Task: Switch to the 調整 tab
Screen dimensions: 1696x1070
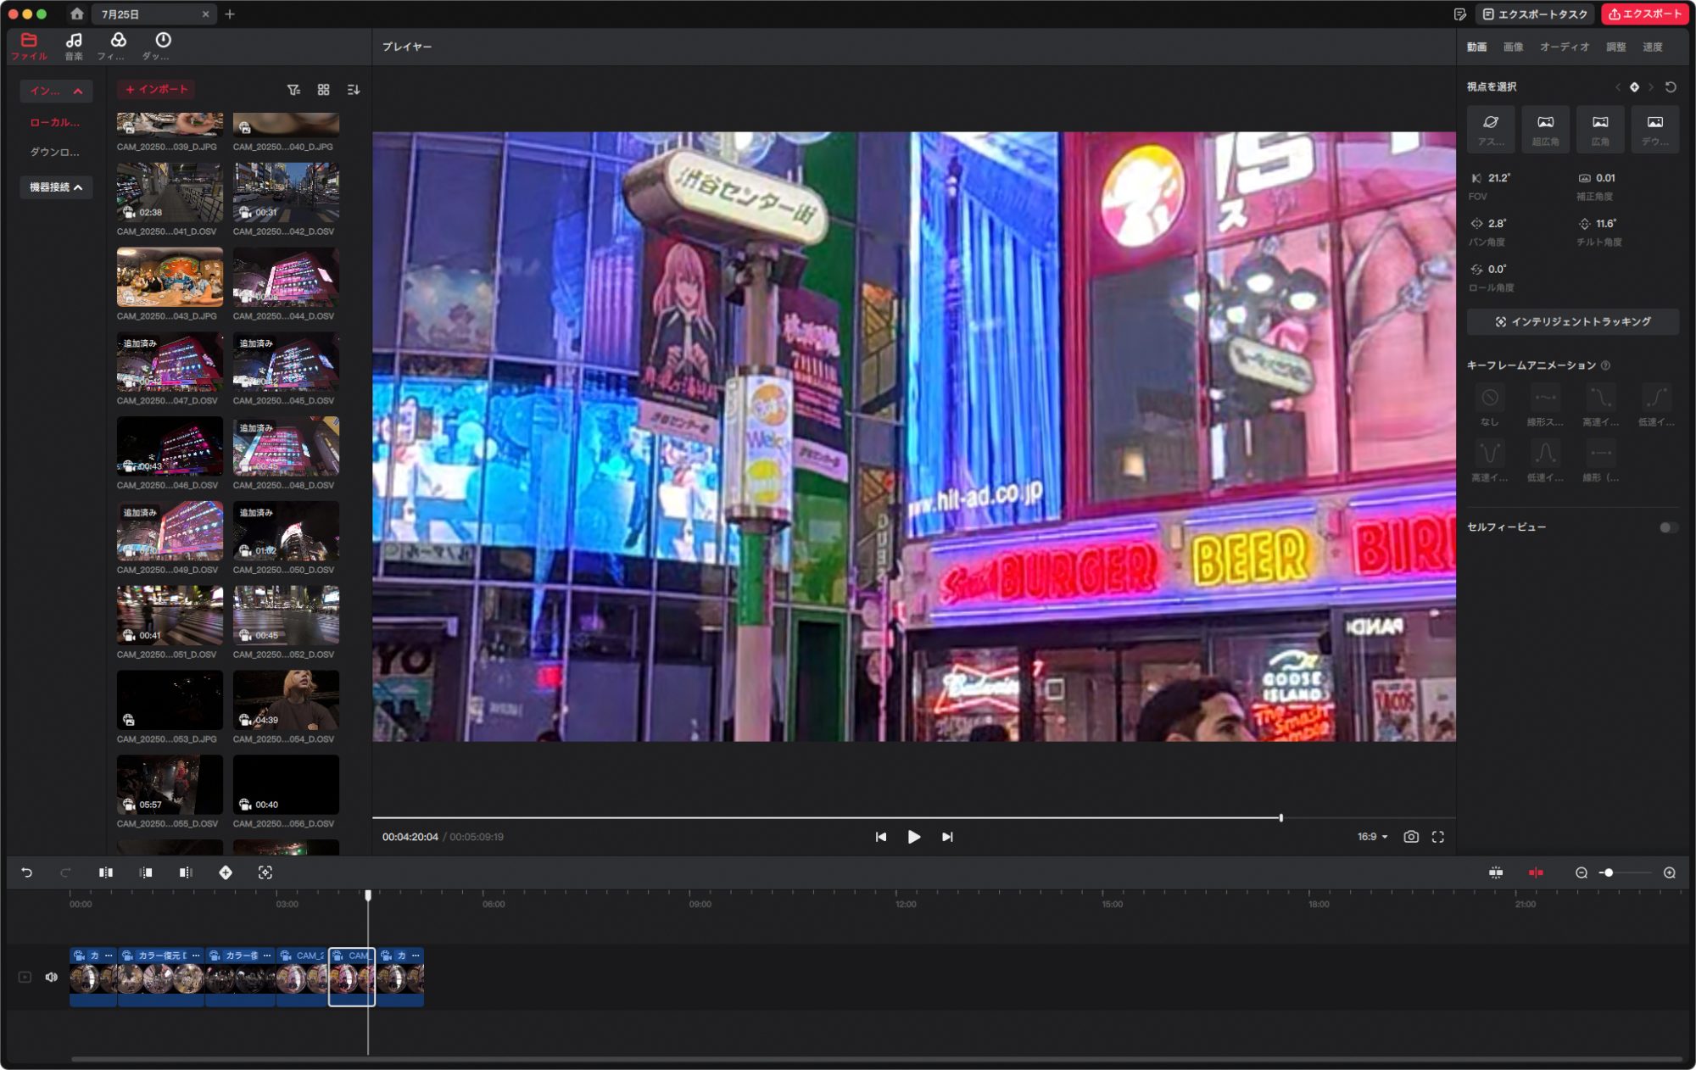Action: [x=1615, y=47]
